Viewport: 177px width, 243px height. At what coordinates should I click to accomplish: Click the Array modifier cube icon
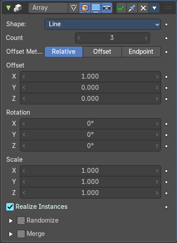coord(18,8)
